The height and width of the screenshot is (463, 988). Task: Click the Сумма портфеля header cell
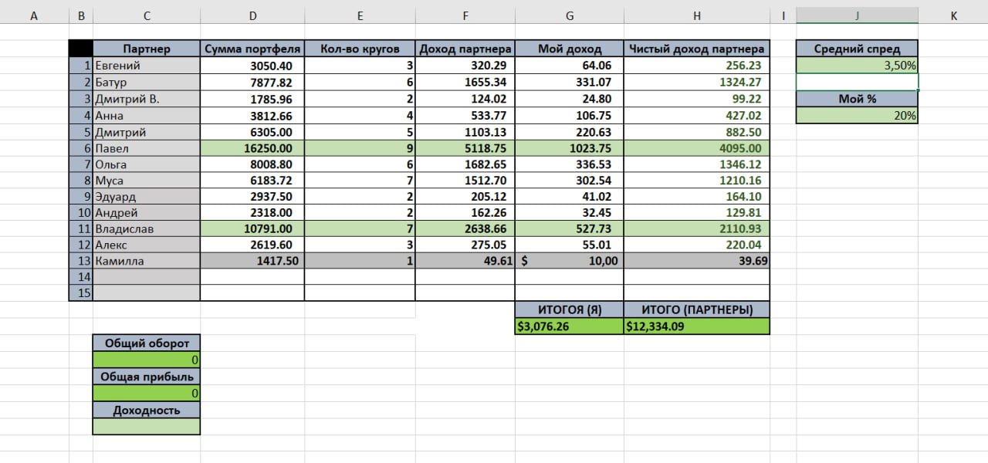(x=252, y=49)
